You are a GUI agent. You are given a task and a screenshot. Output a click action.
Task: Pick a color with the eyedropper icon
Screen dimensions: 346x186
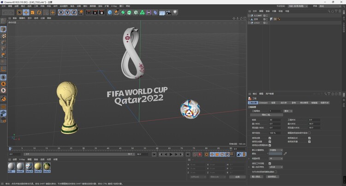[285, 154]
